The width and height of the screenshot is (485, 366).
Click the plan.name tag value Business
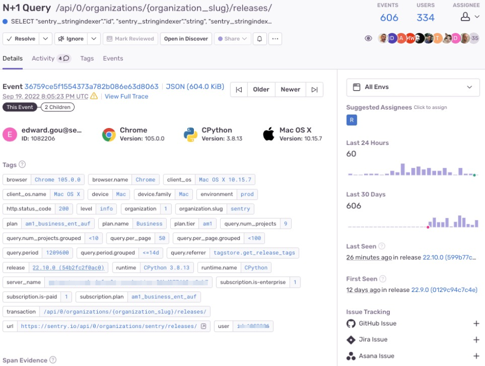(149, 224)
